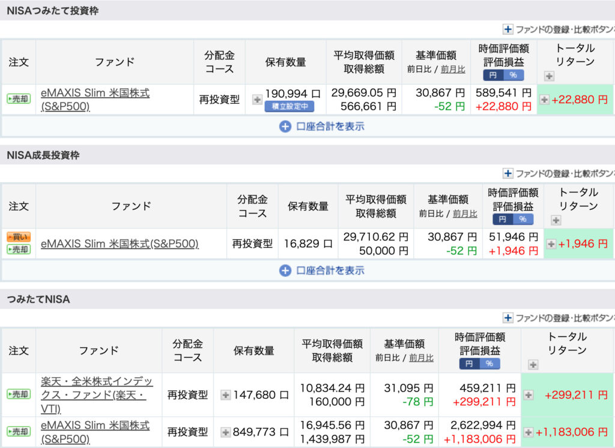
Task: Click plus icon beside 849,773 口 quantity
Action: click(x=226, y=432)
